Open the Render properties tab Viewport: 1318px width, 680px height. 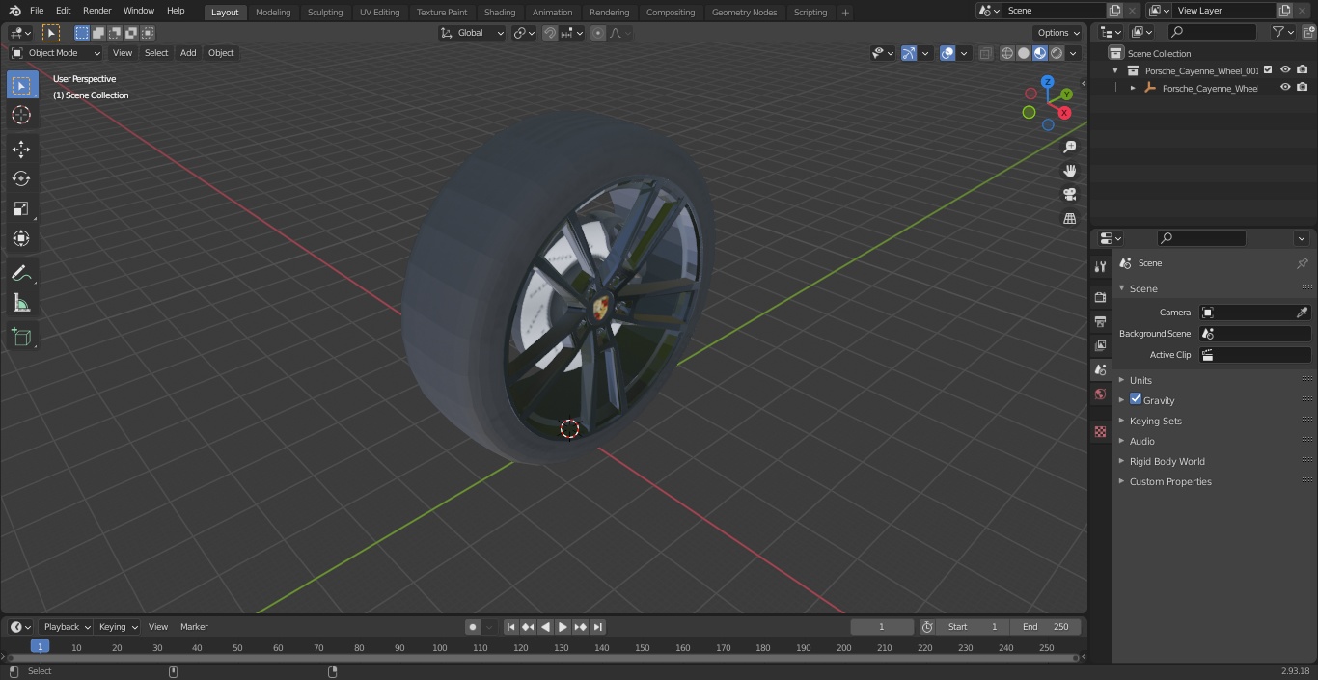click(1100, 297)
